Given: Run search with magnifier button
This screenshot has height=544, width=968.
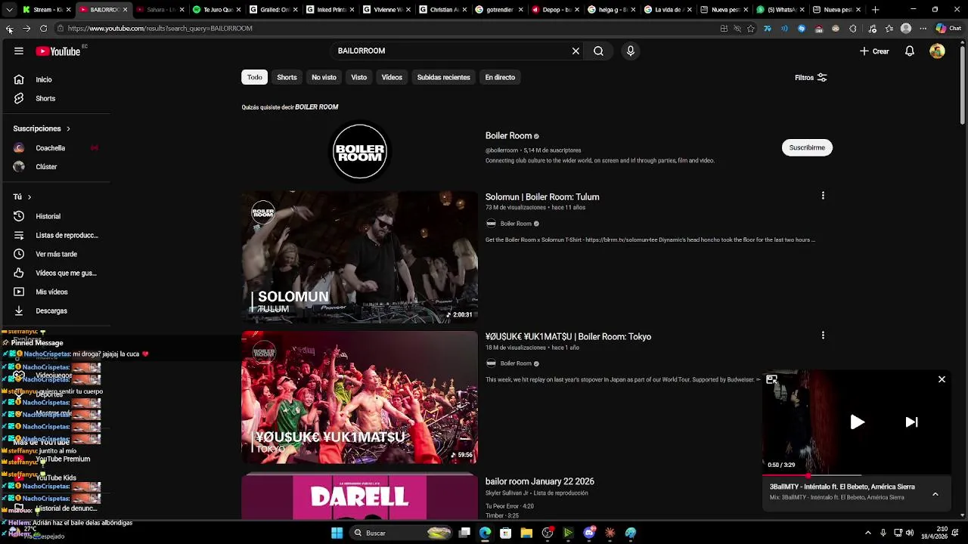Looking at the screenshot, I should pyautogui.click(x=598, y=51).
